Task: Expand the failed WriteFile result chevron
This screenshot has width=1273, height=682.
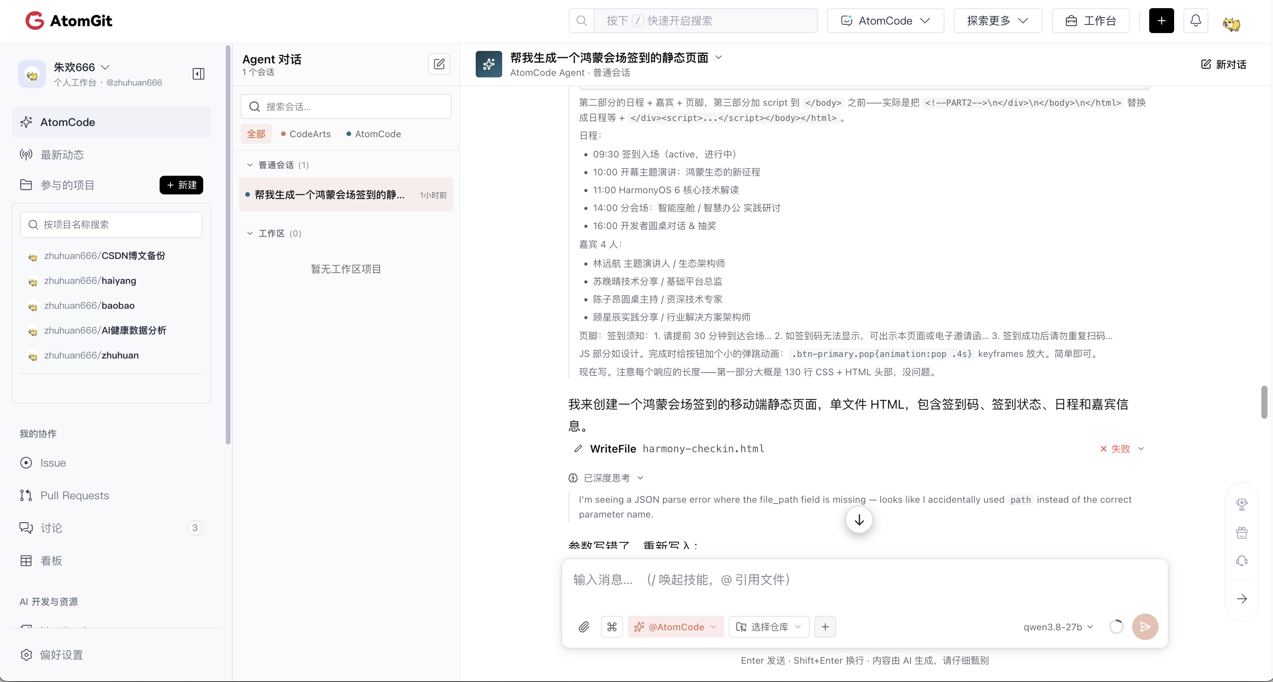Action: [x=1141, y=449]
